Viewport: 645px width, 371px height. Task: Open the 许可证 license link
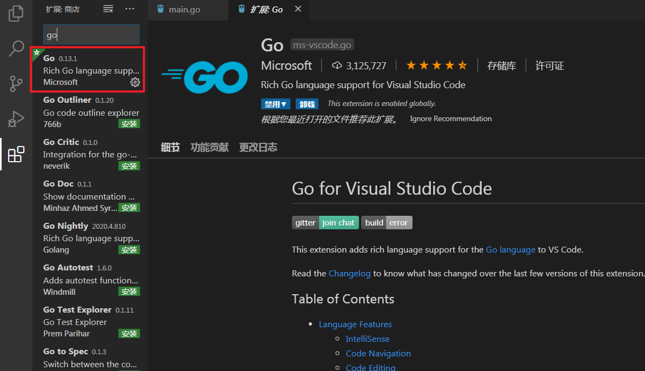(549, 66)
